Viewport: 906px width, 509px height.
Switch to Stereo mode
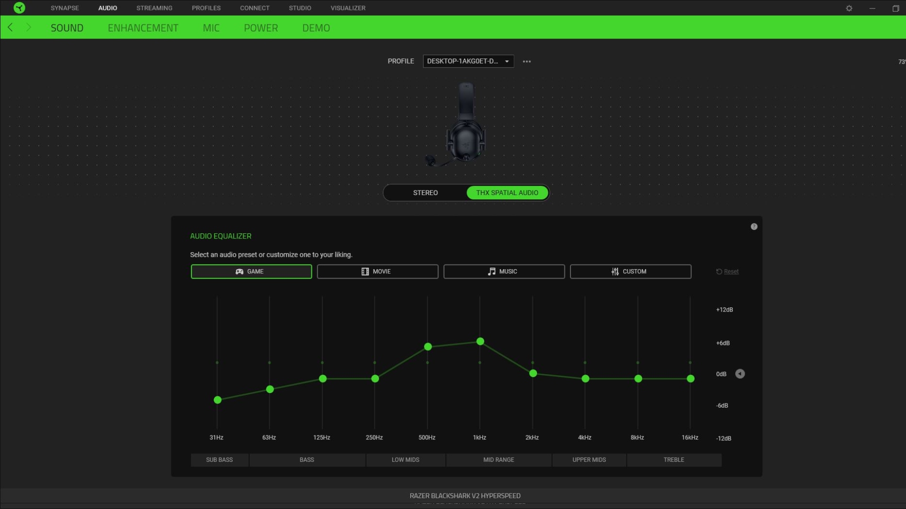pos(425,193)
